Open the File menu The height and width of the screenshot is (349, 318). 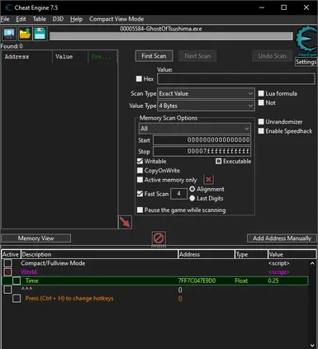click(5, 19)
